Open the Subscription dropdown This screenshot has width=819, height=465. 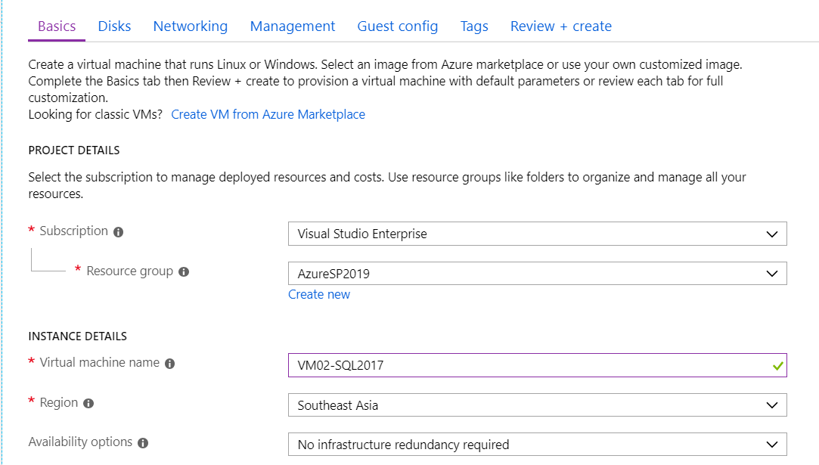tap(537, 234)
